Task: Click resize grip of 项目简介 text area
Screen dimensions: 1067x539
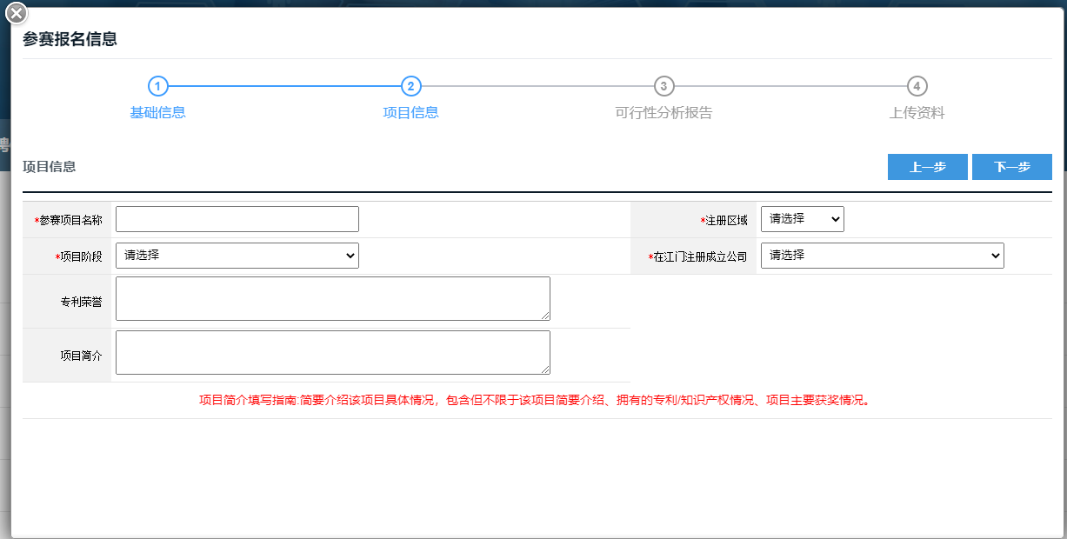Action: (x=544, y=369)
